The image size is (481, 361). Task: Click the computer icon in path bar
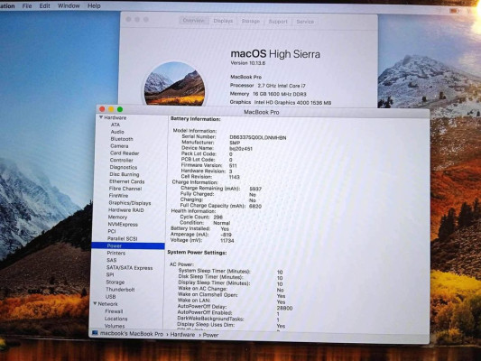(x=95, y=333)
